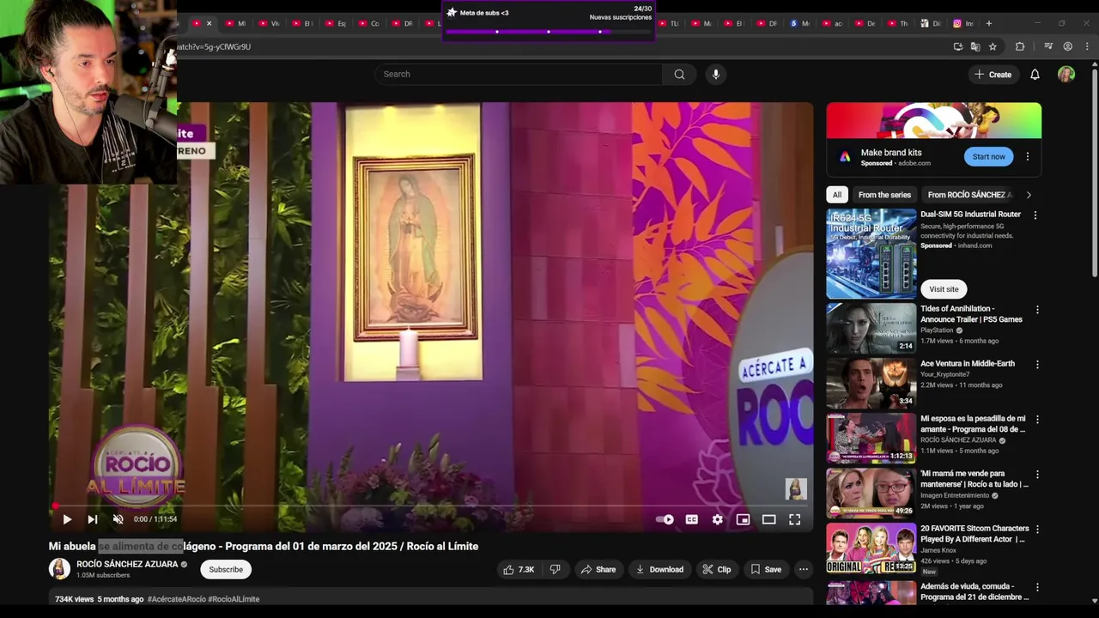The width and height of the screenshot is (1099, 618).
Task: Open options for Dual-SIM 5G Router ad
Action: (x=1035, y=215)
